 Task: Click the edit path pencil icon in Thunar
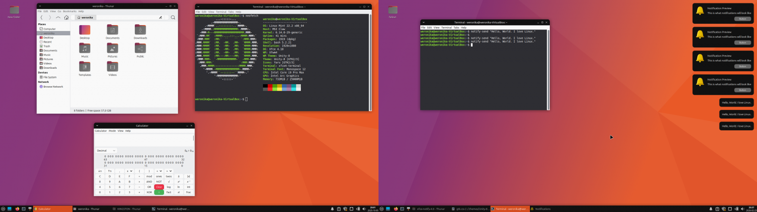pos(161,17)
